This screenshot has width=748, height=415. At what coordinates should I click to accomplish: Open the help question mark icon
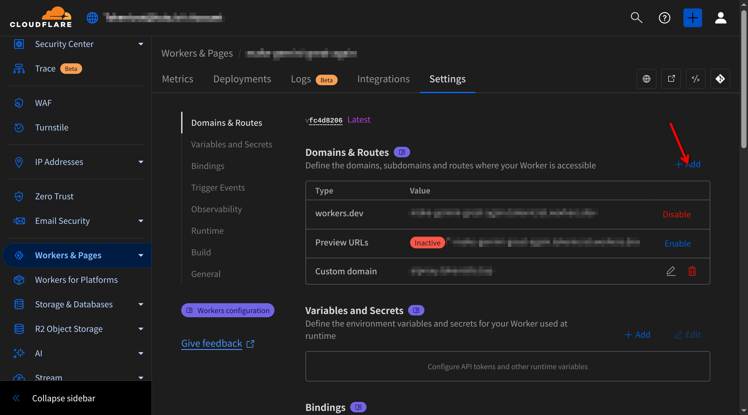tap(664, 18)
